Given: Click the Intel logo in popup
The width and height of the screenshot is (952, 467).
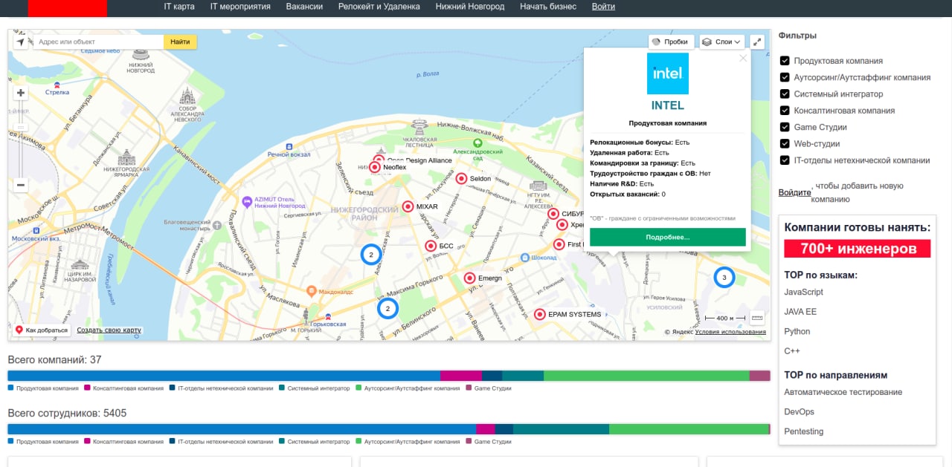Looking at the screenshot, I should tap(668, 74).
